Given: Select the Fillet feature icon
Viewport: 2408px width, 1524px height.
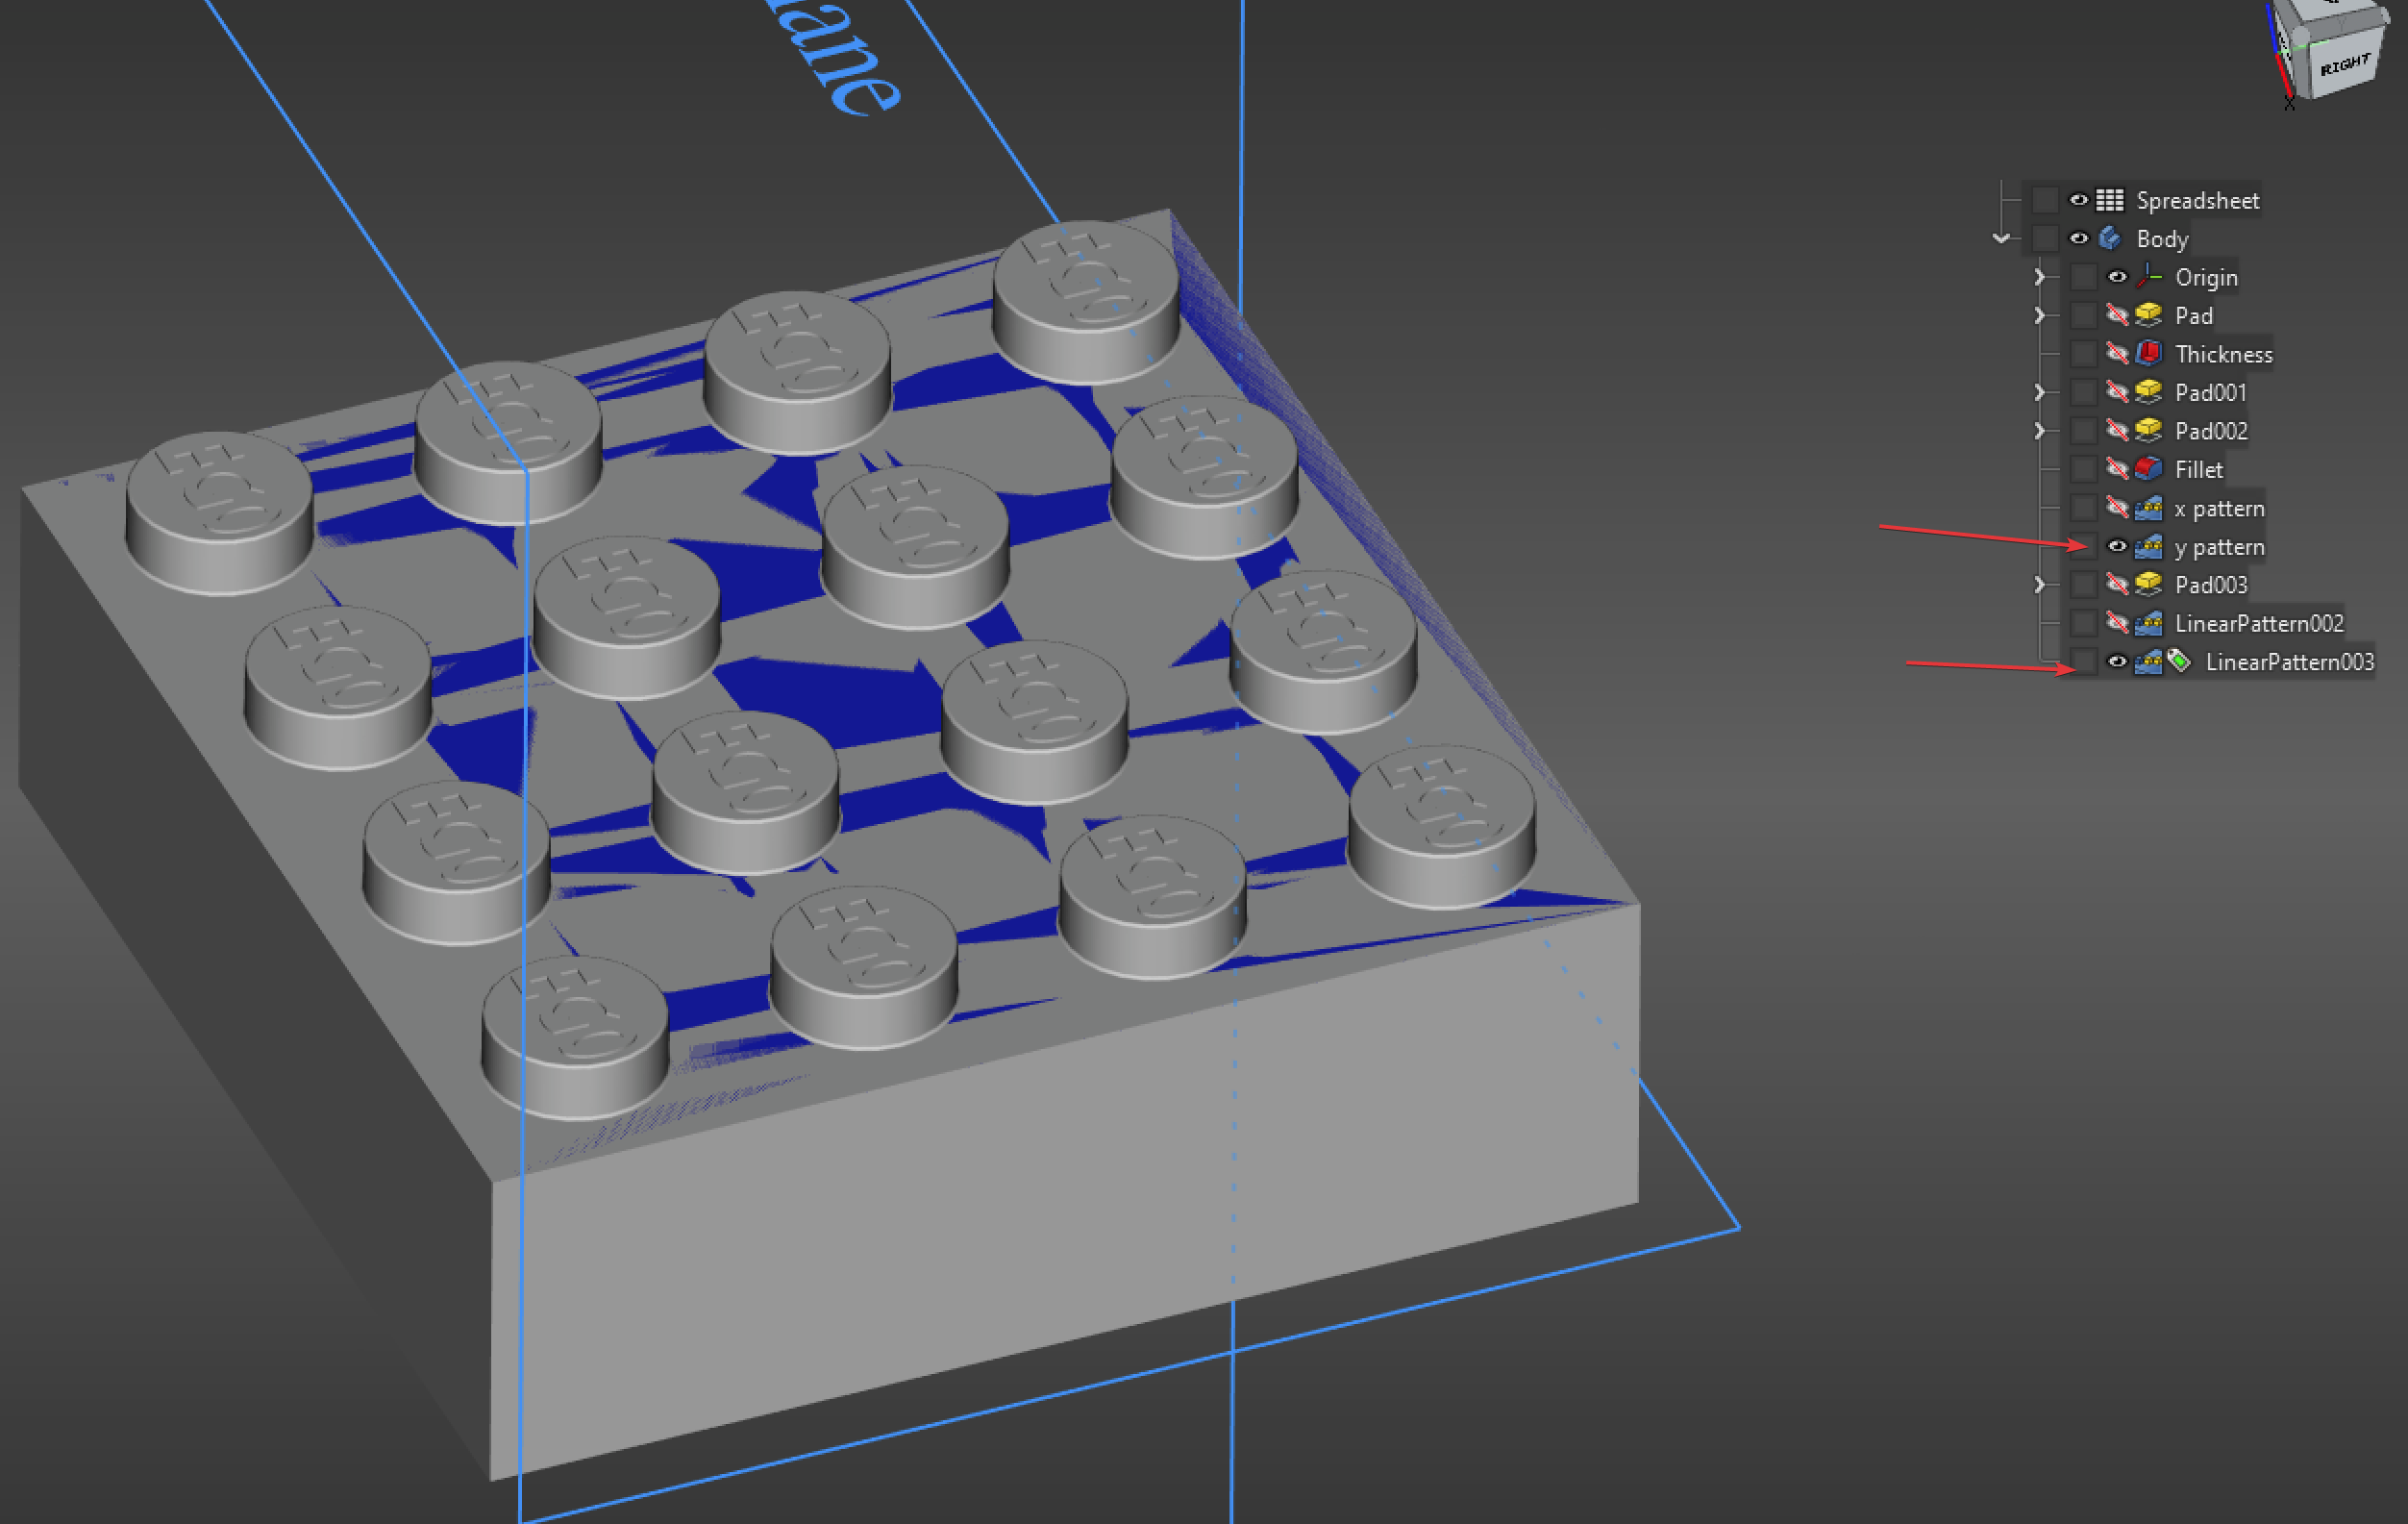Looking at the screenshot, I should point(2150,469).
